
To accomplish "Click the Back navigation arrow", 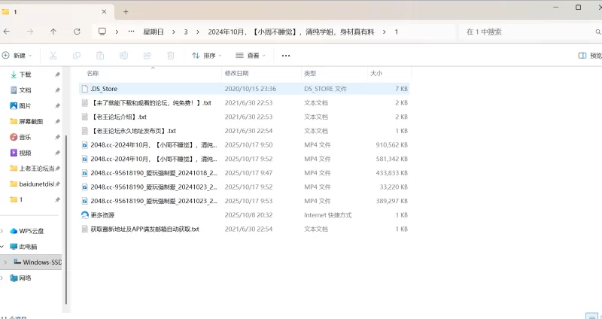I will (x=7, y=32).
